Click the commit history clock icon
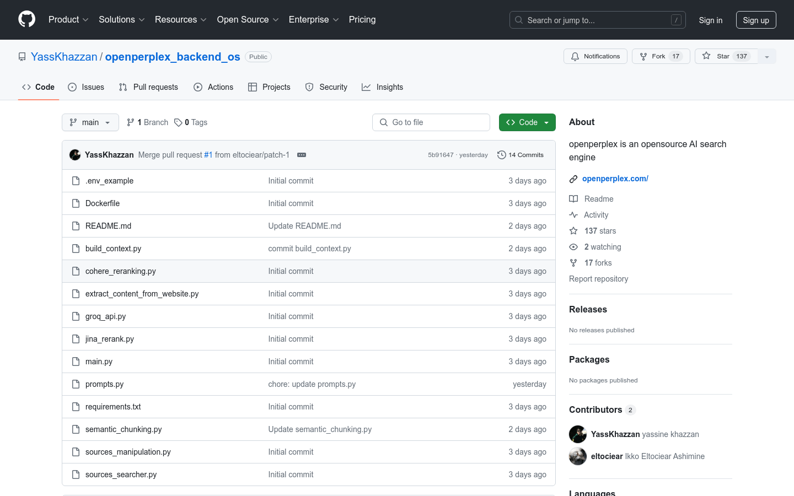This screenshot has height=496, width=794. coord(501,155)
